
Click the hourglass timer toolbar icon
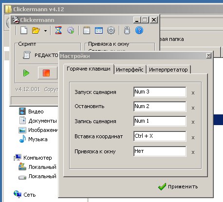click(x=58, y=30)
